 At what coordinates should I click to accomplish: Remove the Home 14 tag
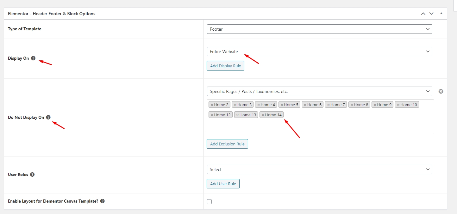point(263,115)
